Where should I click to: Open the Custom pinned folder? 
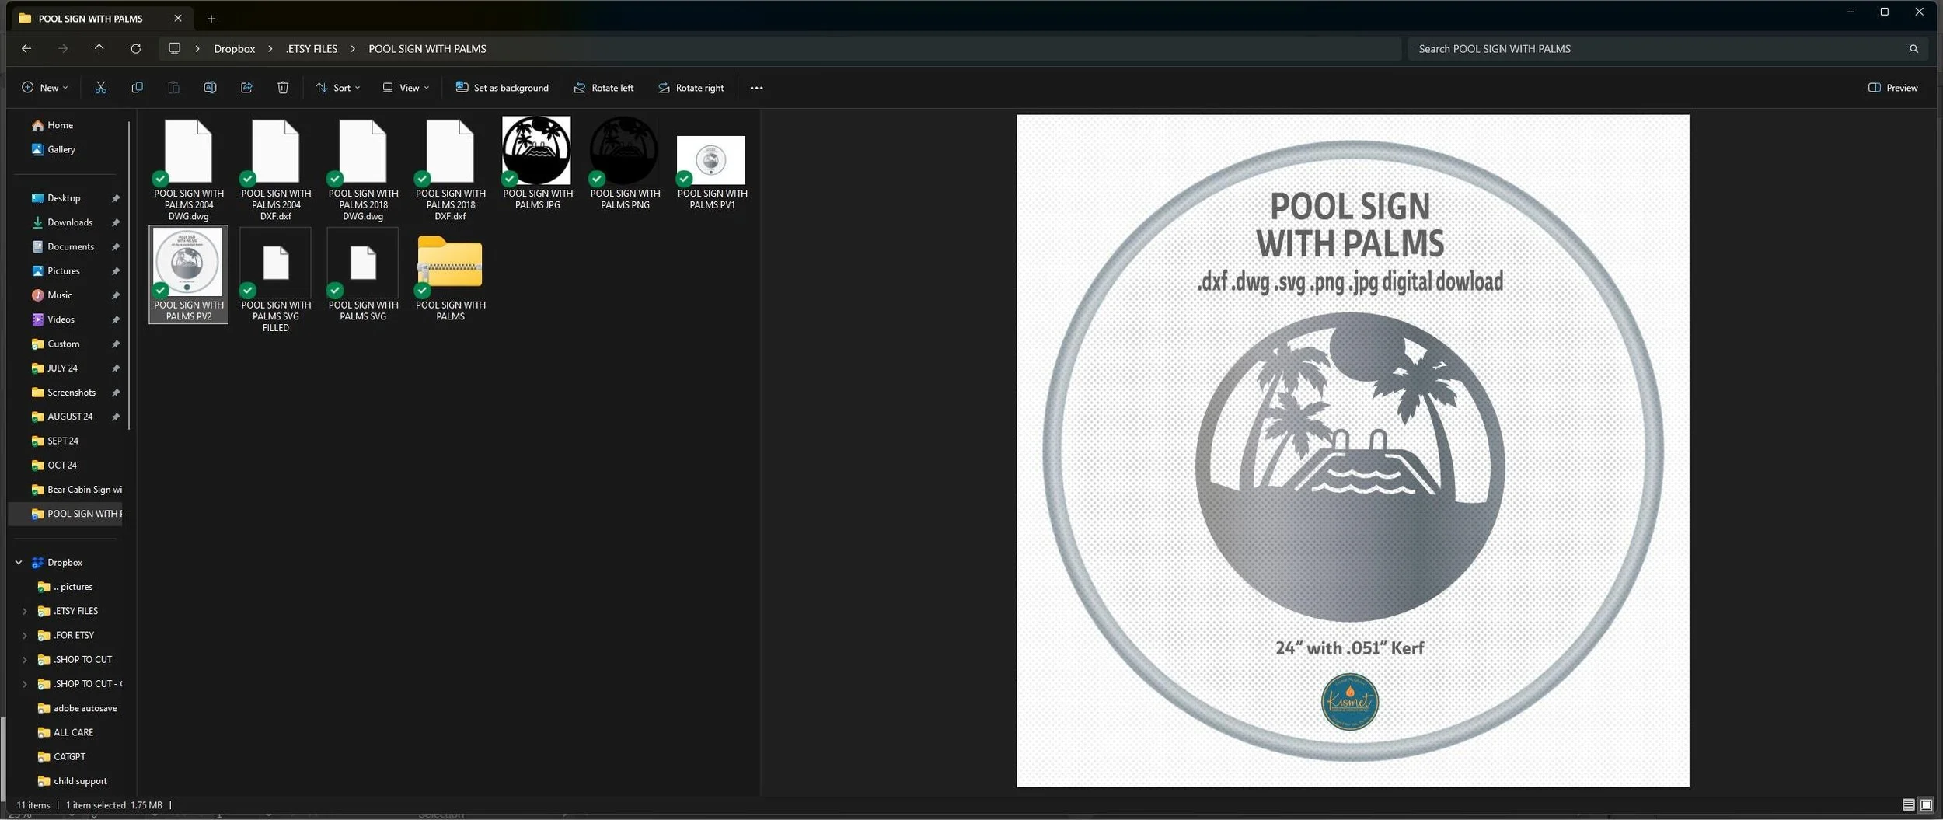(x=63, y=344)
